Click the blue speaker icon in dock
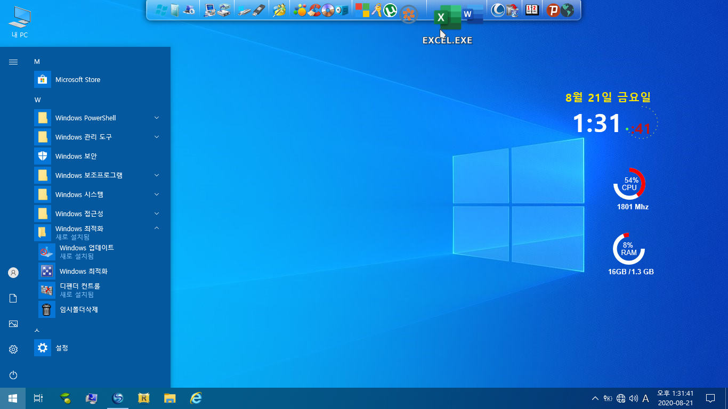This screenshot has height=409, width=728. point(342,10)
